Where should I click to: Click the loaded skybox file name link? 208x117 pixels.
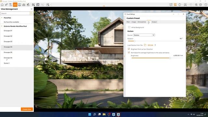coord(150,45)
